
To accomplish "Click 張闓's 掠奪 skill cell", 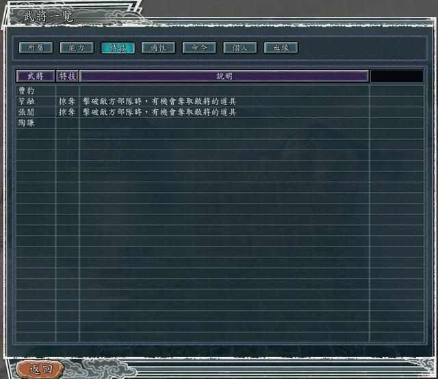I will click(67, 112).
